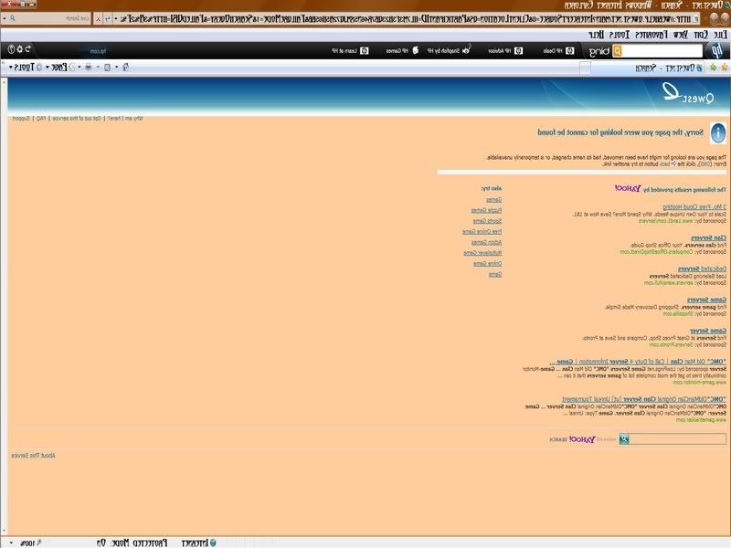
Task: Click the HP toolbar refresh arrow icon
Action: (x=28, y=49)
